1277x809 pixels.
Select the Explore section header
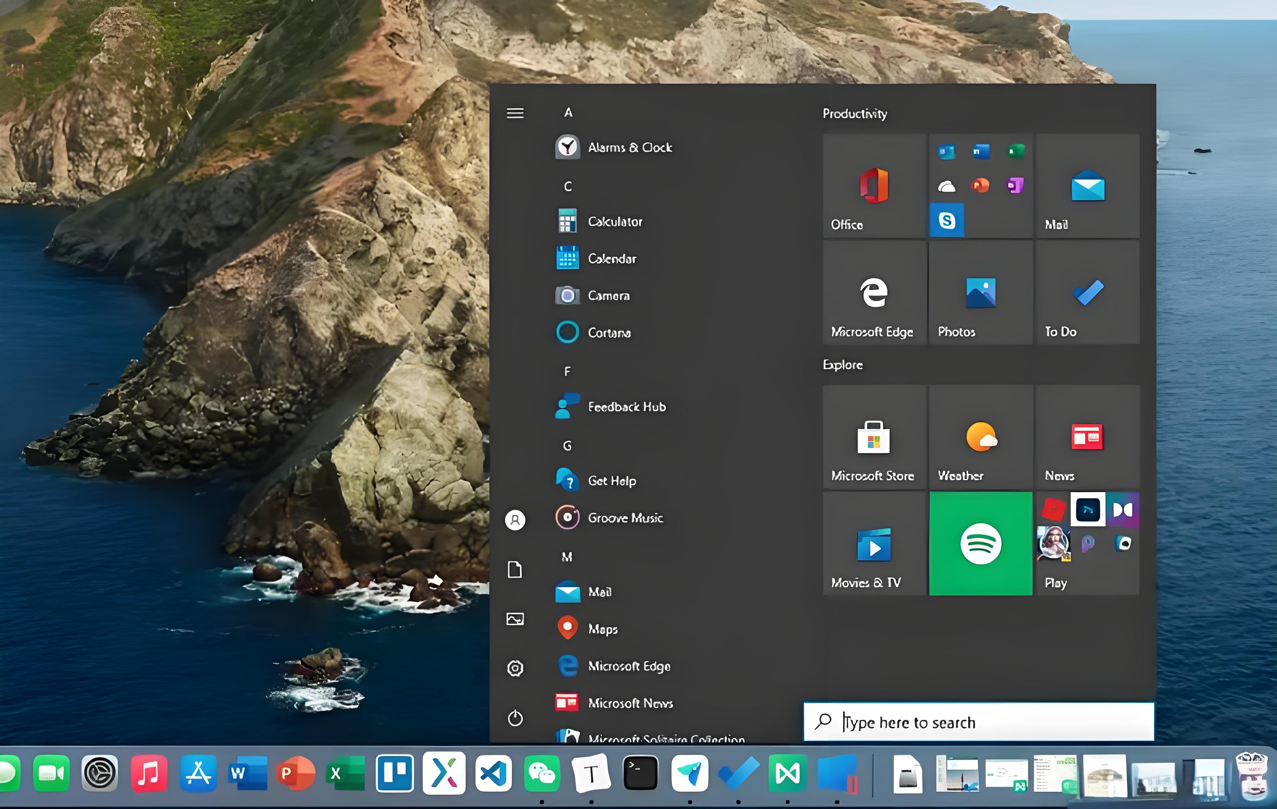click(842, 364)
